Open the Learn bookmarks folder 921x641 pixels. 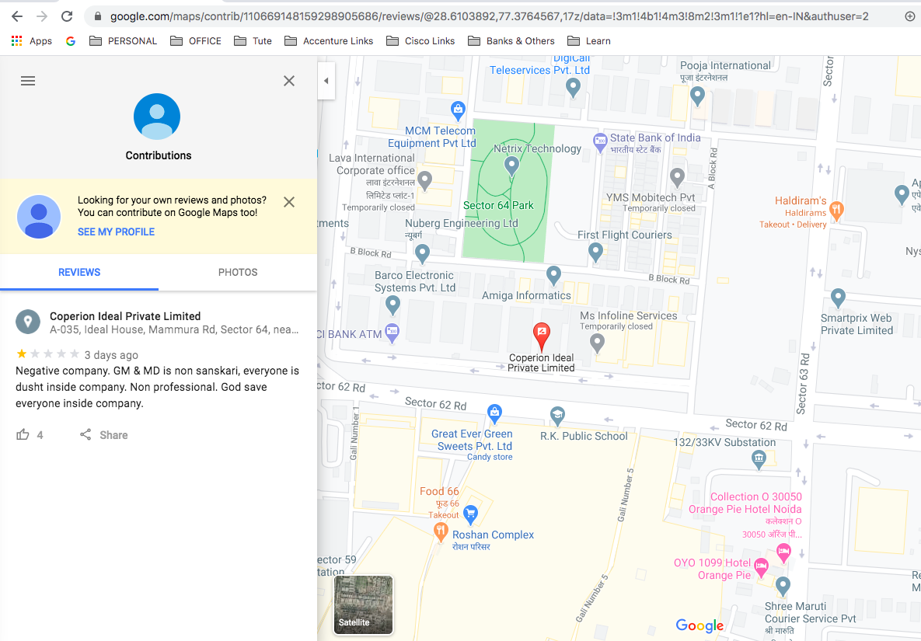589,41
